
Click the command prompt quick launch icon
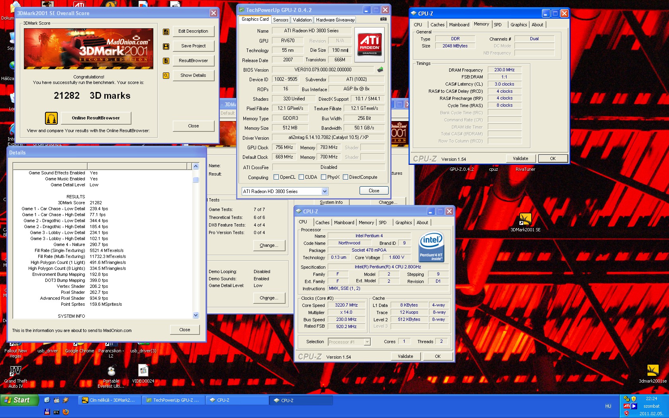pos(56,412)
